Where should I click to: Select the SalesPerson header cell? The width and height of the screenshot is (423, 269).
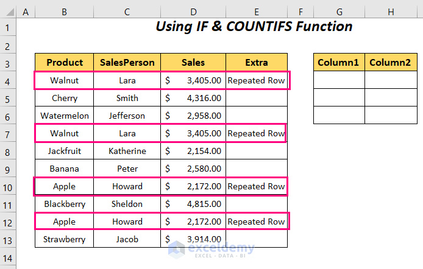tap(127, 62)
